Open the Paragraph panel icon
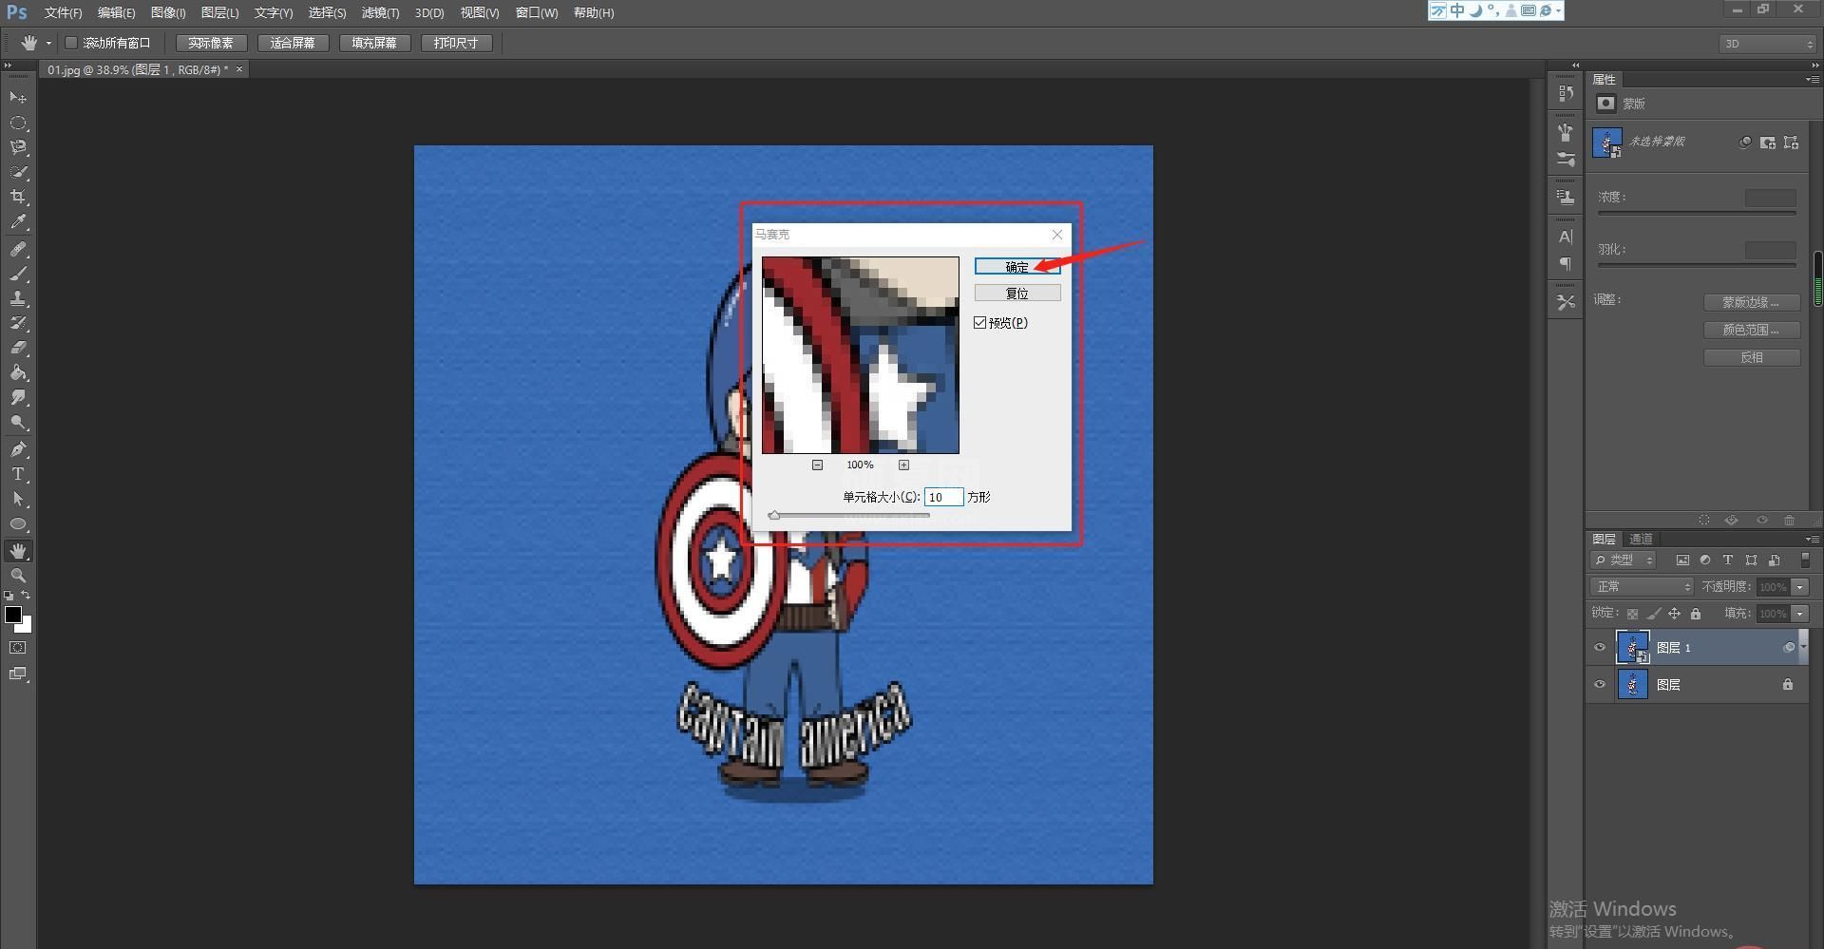Viewport: 1824px width, 949px height. click(1566, 263)
